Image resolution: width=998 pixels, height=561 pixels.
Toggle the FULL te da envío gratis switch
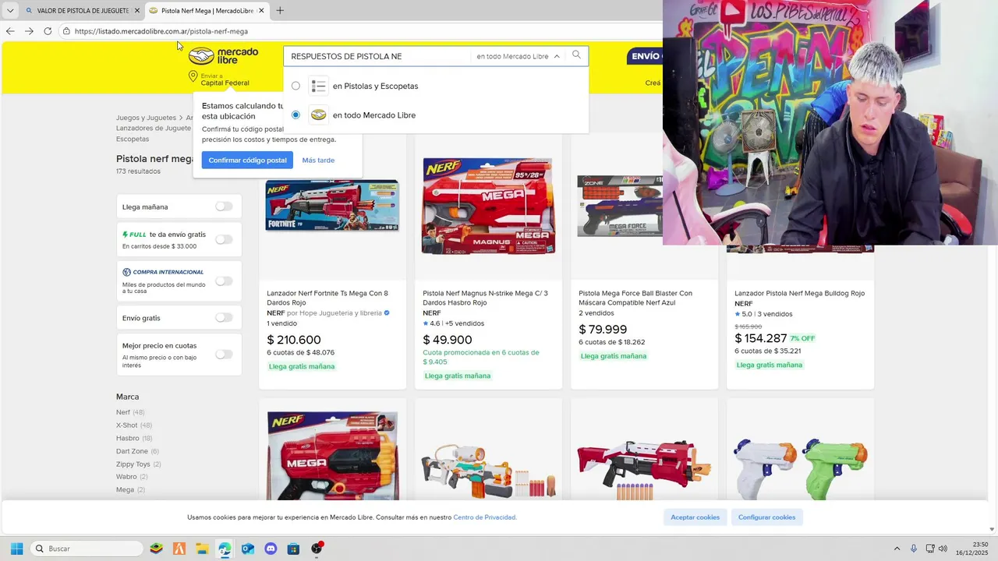(x=224, y=239)
